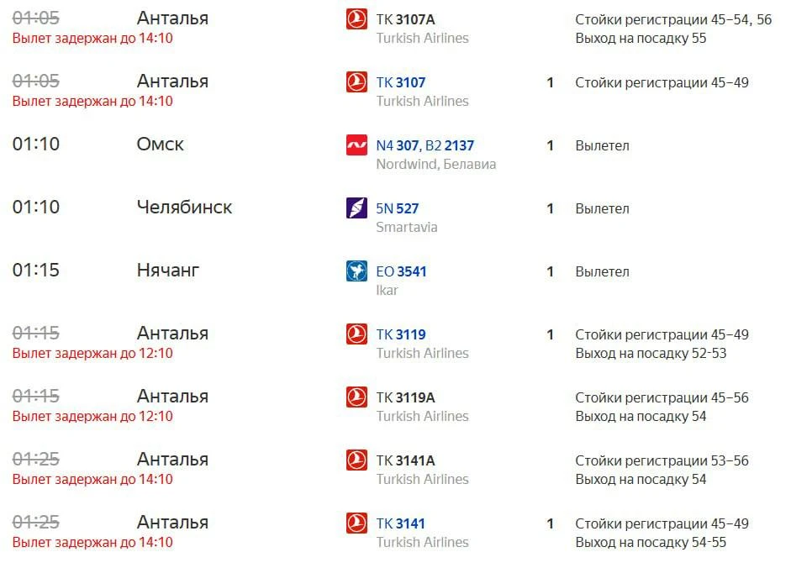Click Nordwind logo on Omsk flight
The width and height of the screenshot is (791, 568).
[356, 145]
